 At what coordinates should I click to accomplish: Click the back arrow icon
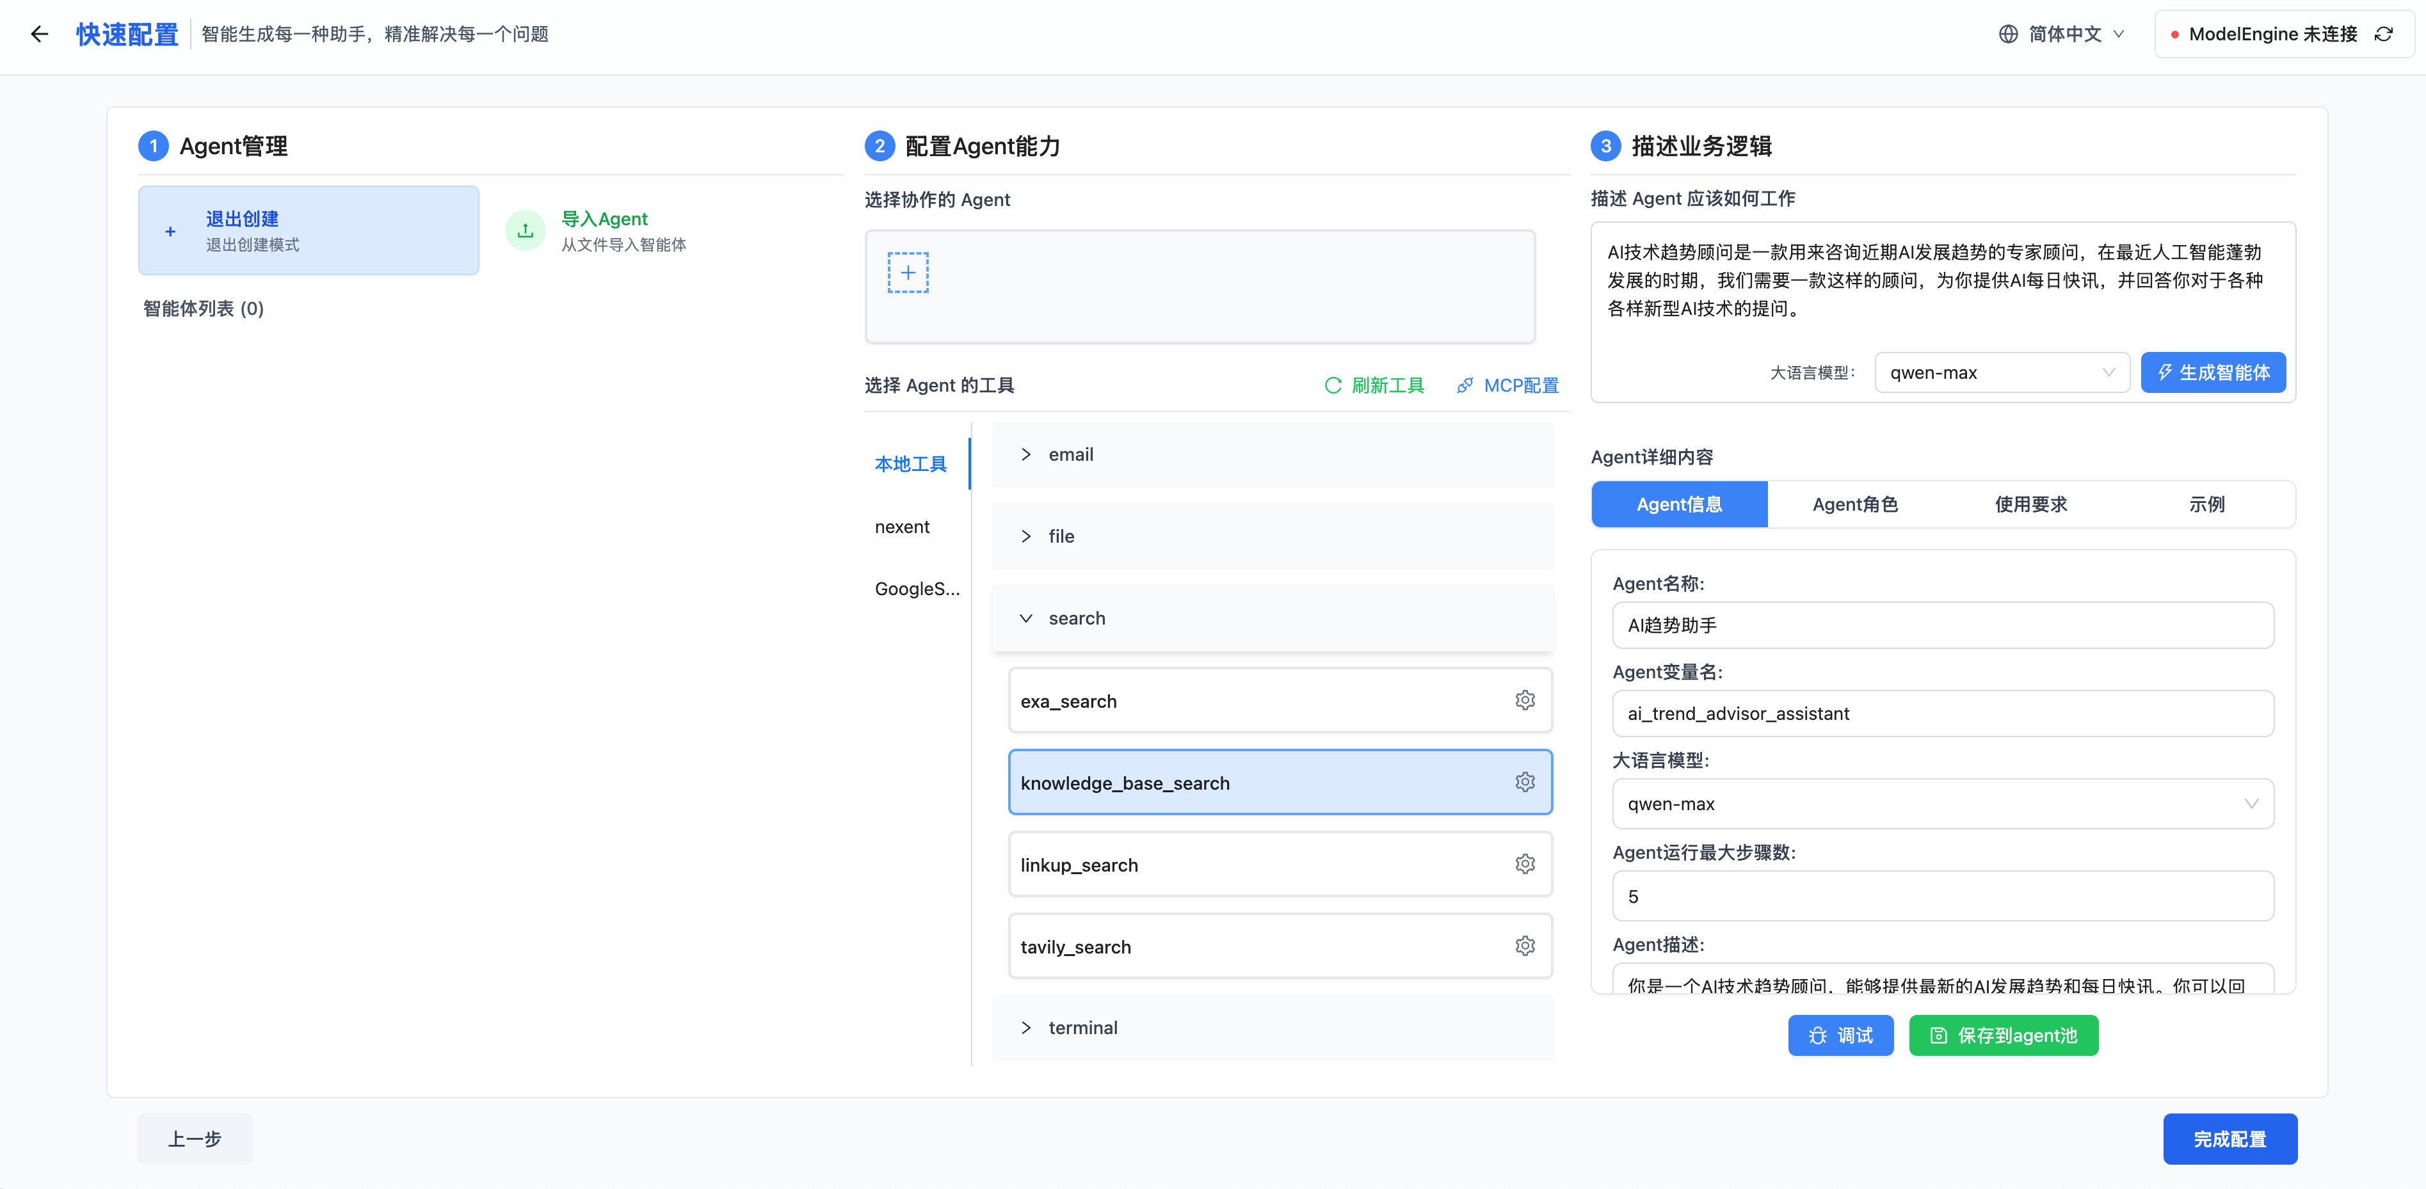(38, 34)
